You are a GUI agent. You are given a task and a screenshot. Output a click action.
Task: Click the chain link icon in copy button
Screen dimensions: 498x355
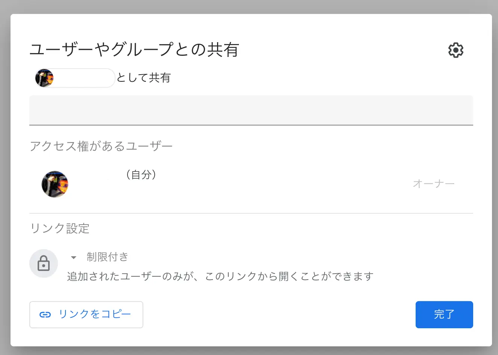tap(45, 315)
